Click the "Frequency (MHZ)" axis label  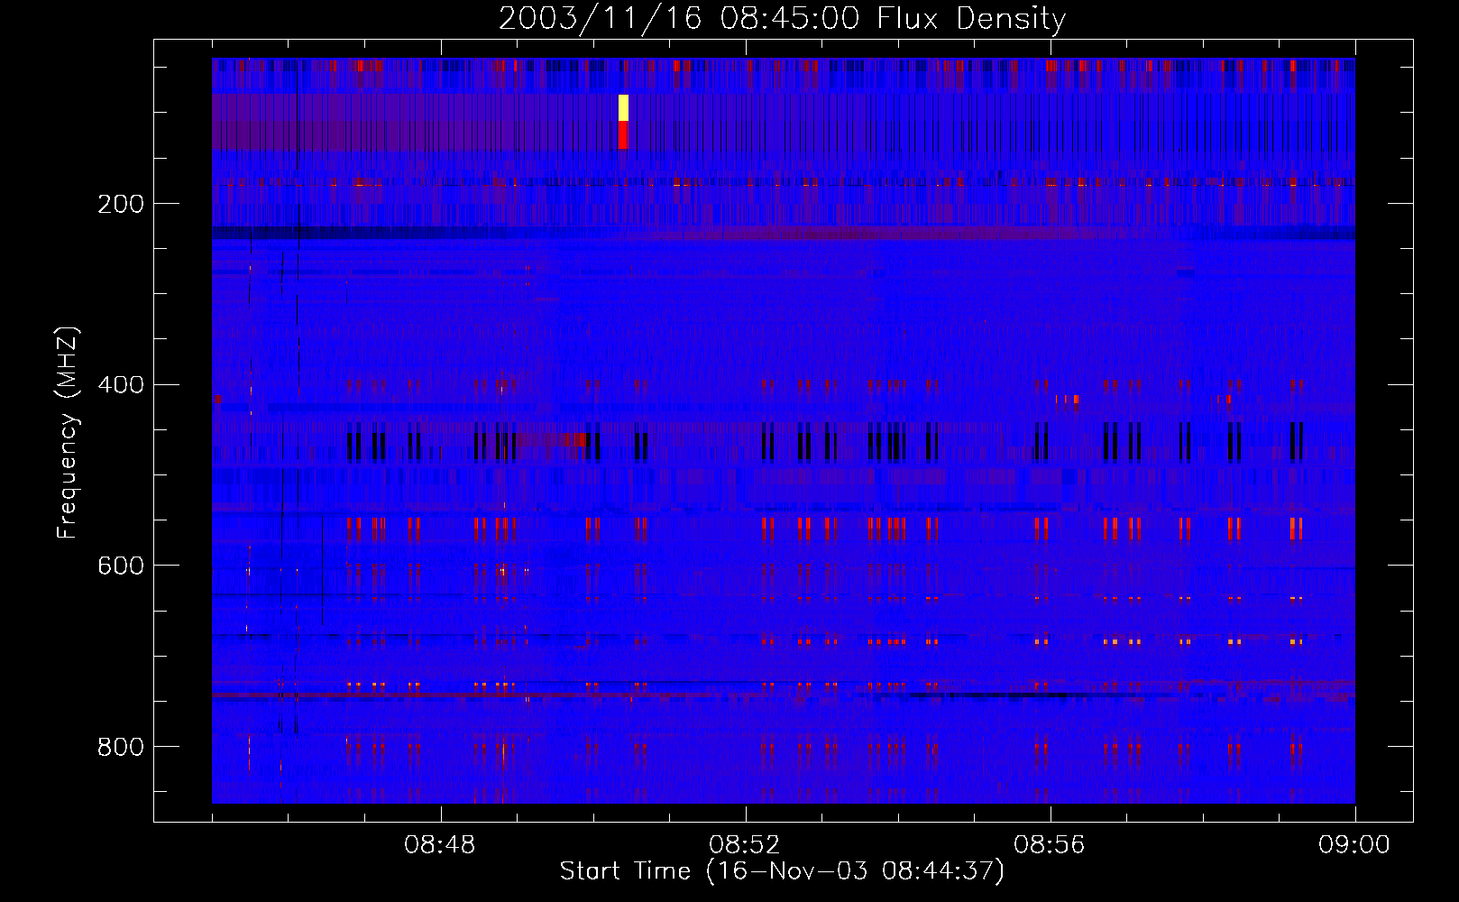click(x=67, y=433)
